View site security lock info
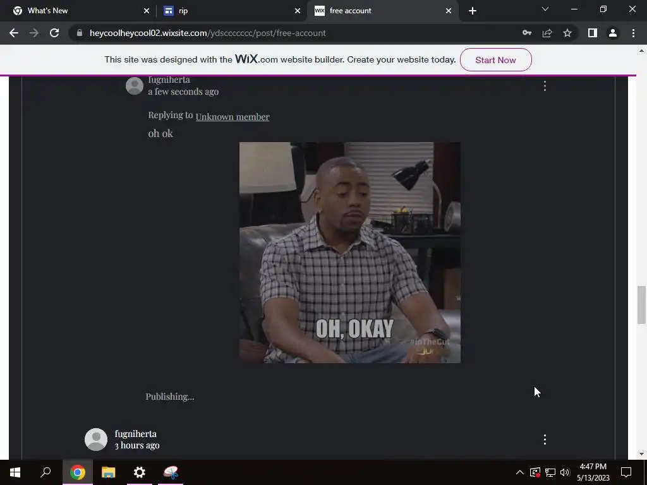 pyautogui.click(x=80, y=33)
